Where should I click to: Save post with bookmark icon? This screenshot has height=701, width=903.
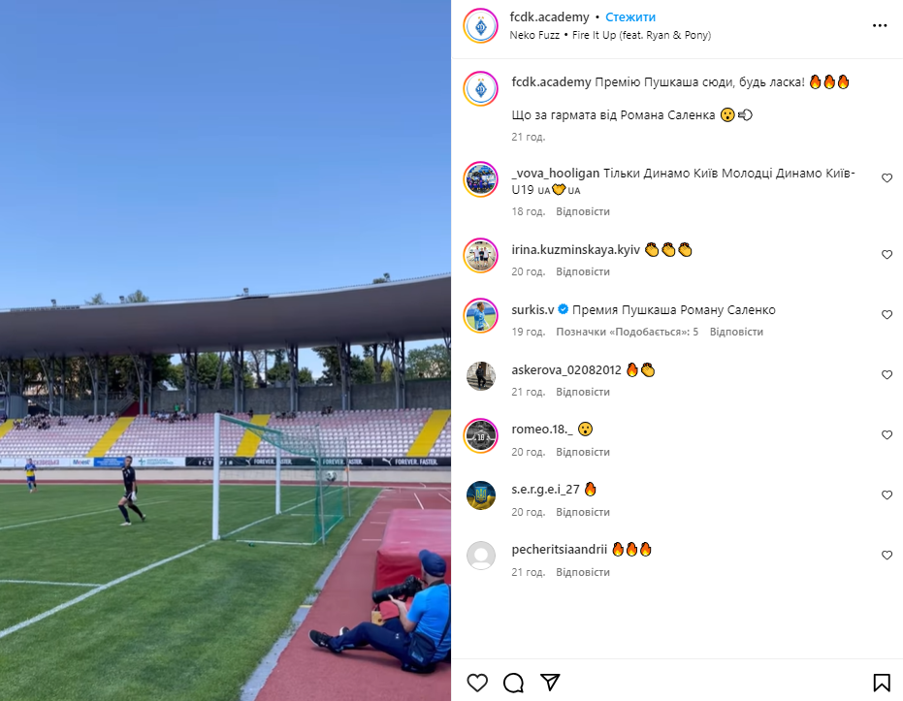[881, 683]
